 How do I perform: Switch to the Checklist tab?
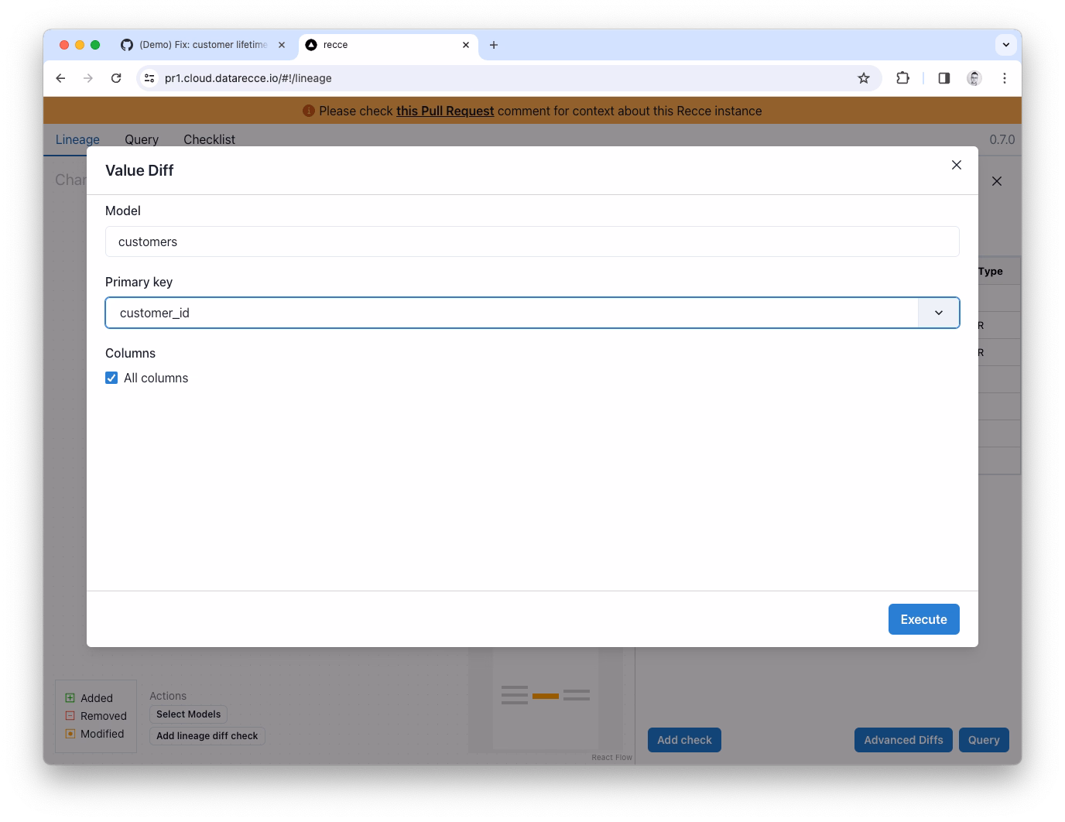click(x=209, y=139)
